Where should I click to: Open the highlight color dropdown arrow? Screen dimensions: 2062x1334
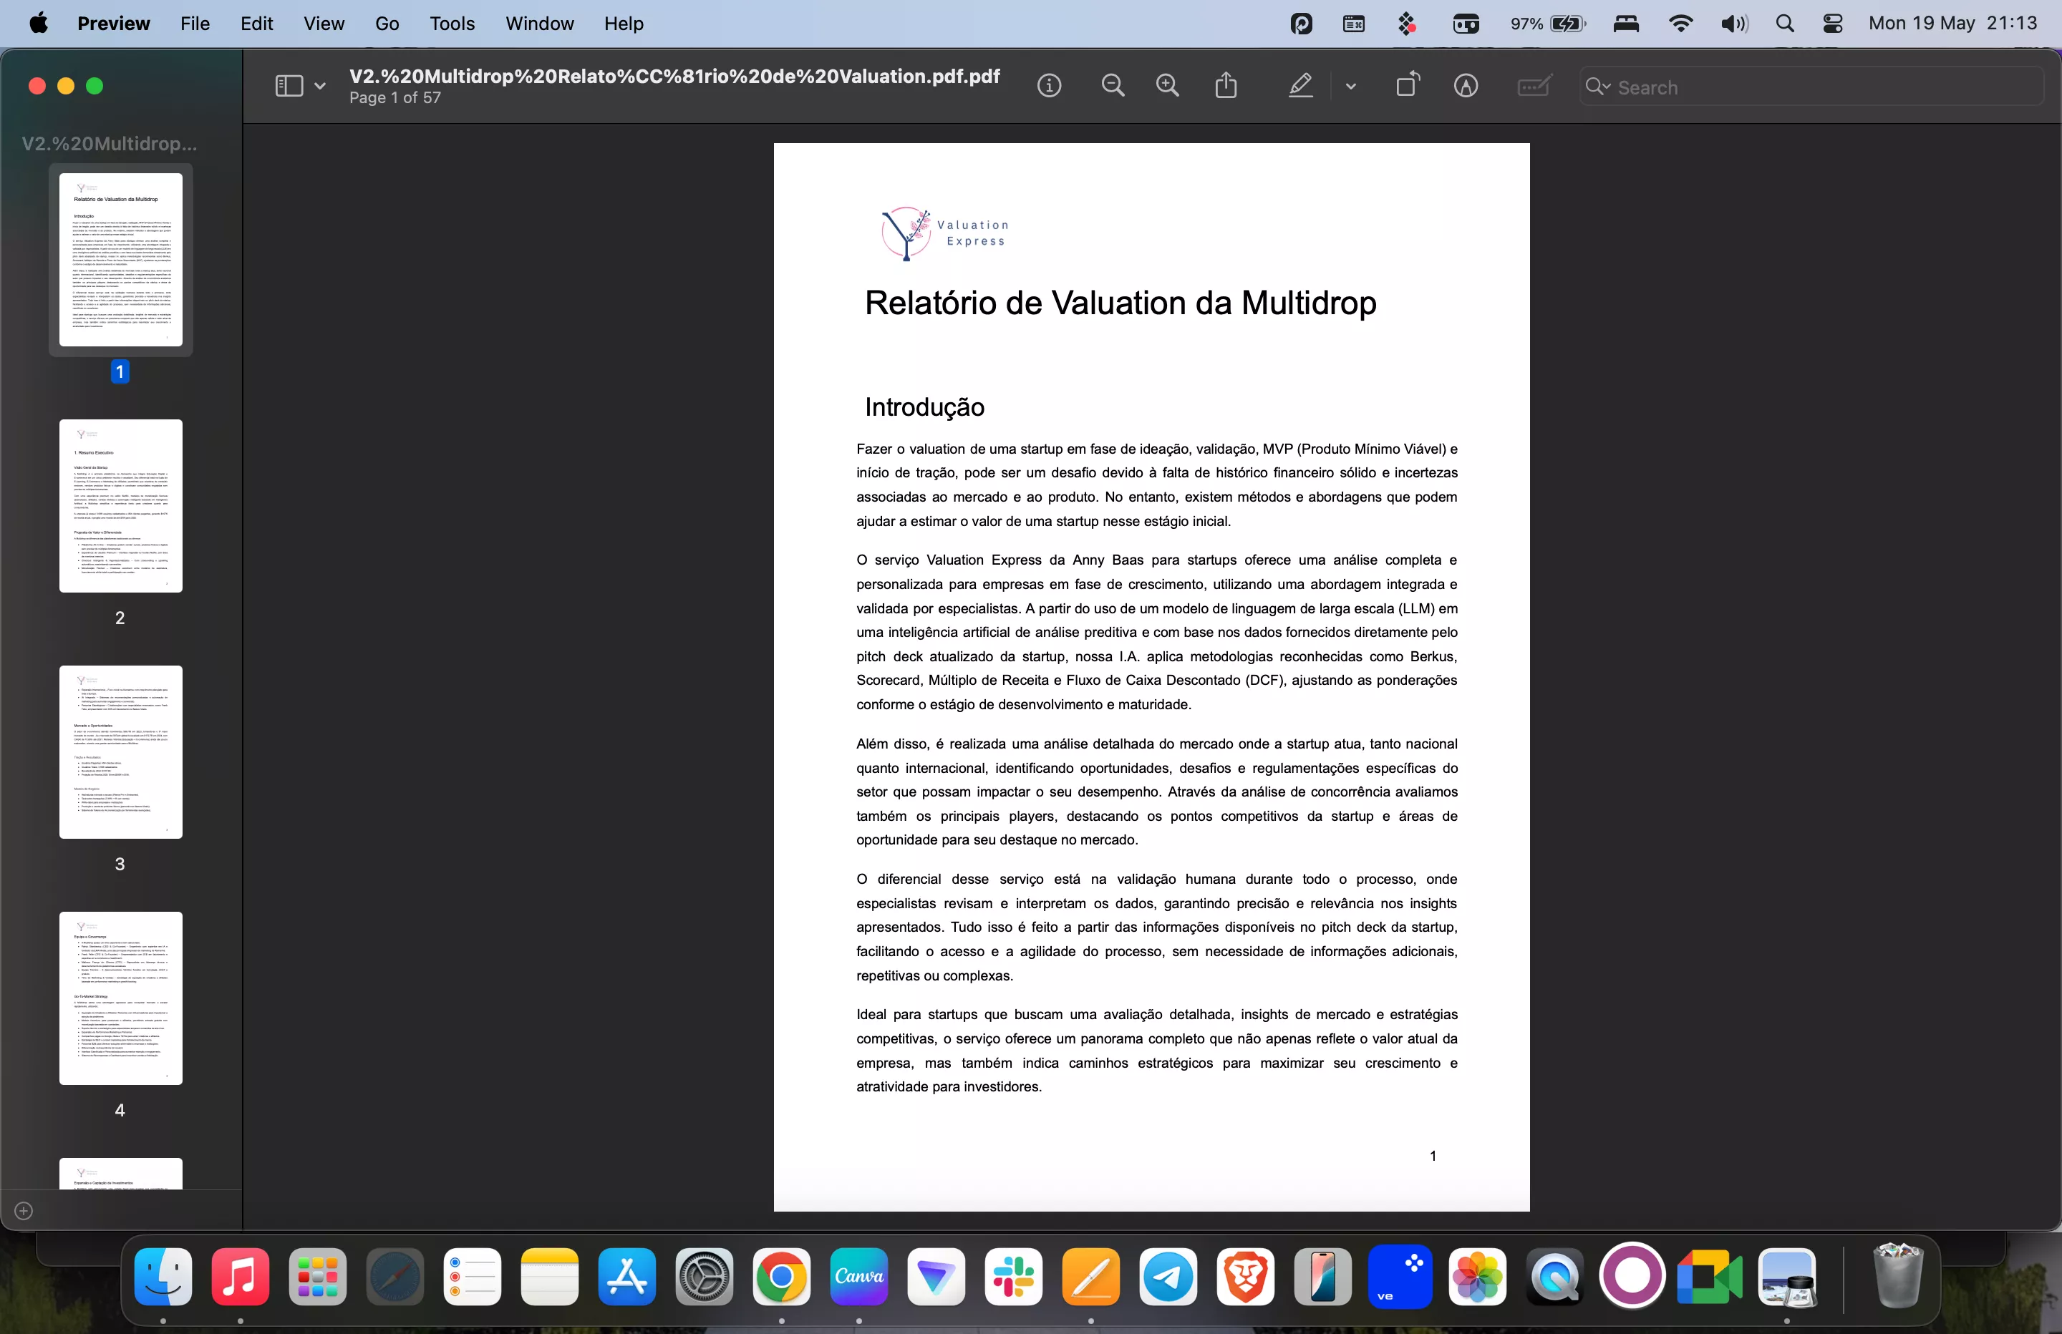(1351, 86)
